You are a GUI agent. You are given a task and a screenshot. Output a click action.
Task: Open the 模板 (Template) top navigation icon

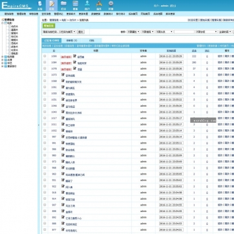pos(75,6)
